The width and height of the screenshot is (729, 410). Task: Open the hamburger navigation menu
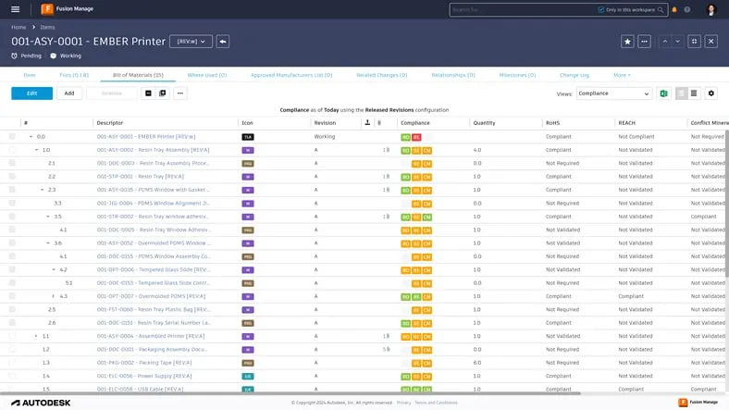coord(16,9)
